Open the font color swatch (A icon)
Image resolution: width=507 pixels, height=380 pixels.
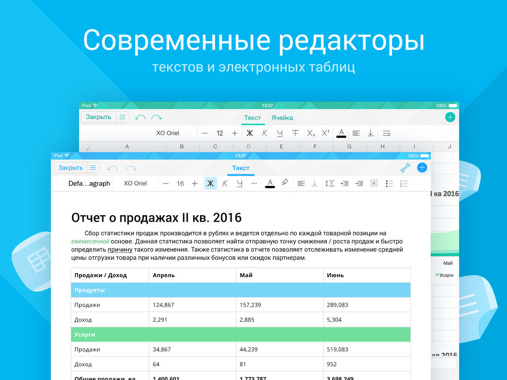(x=270, y=183)
